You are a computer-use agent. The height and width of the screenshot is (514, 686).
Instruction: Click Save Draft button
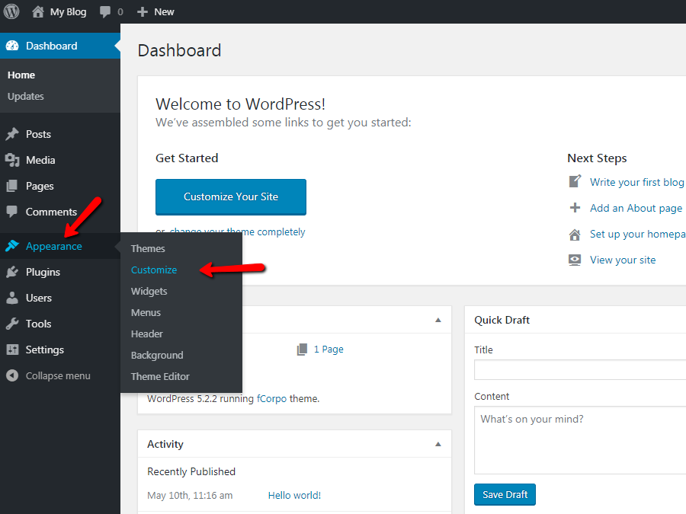click(x=505, y=494)
